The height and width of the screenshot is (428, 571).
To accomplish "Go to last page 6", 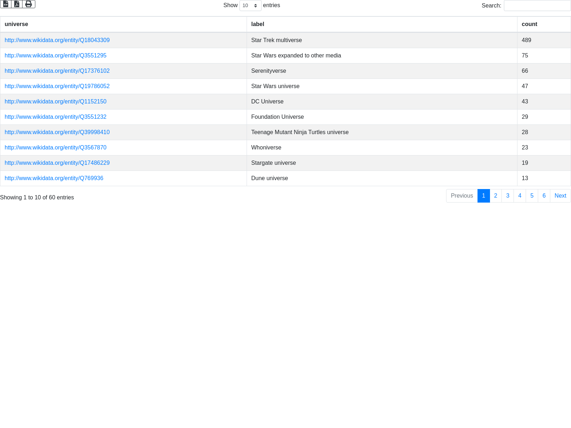I will coord(544,196).
